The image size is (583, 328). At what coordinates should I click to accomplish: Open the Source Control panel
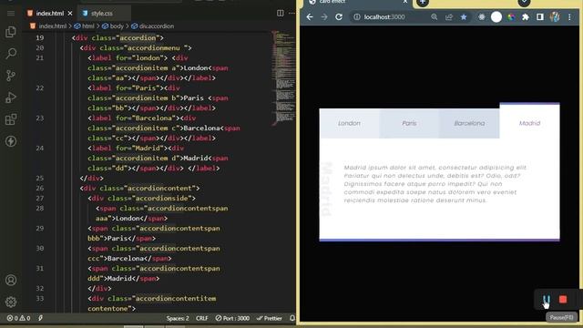click(11, 76)
